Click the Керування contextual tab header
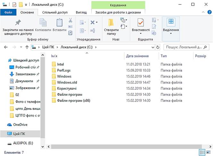The image size is (213, 156). (118, 5)
